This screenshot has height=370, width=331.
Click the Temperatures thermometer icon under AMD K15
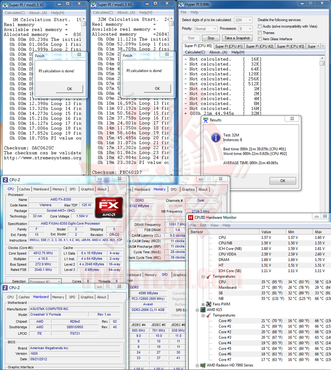click(209, 316)
